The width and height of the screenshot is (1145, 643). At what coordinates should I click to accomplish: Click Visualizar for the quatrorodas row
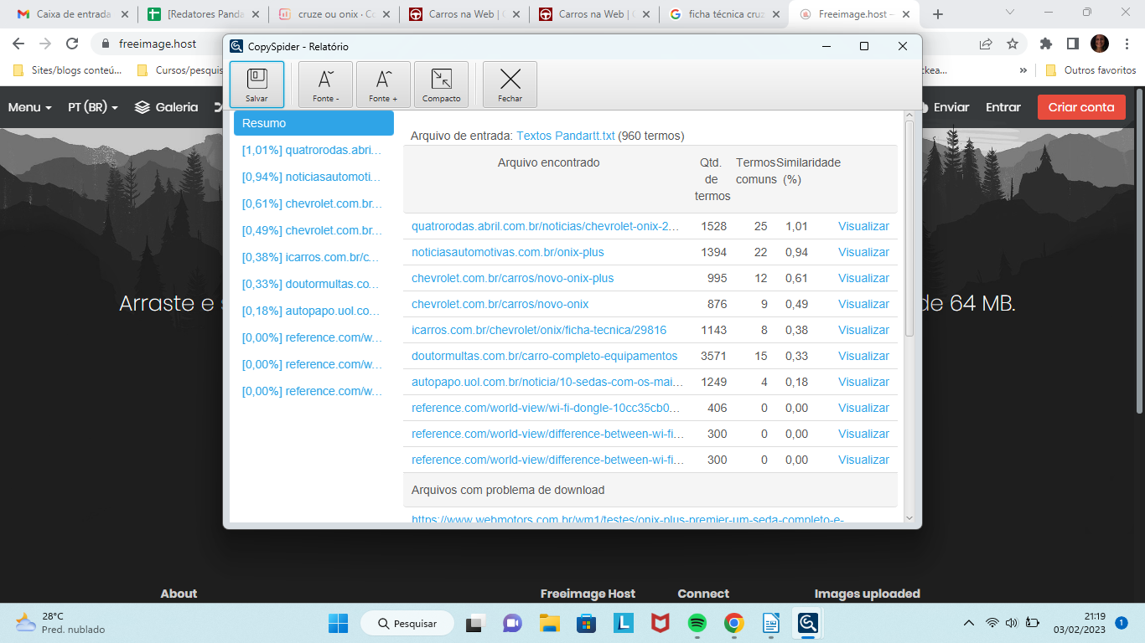point(863,226)
